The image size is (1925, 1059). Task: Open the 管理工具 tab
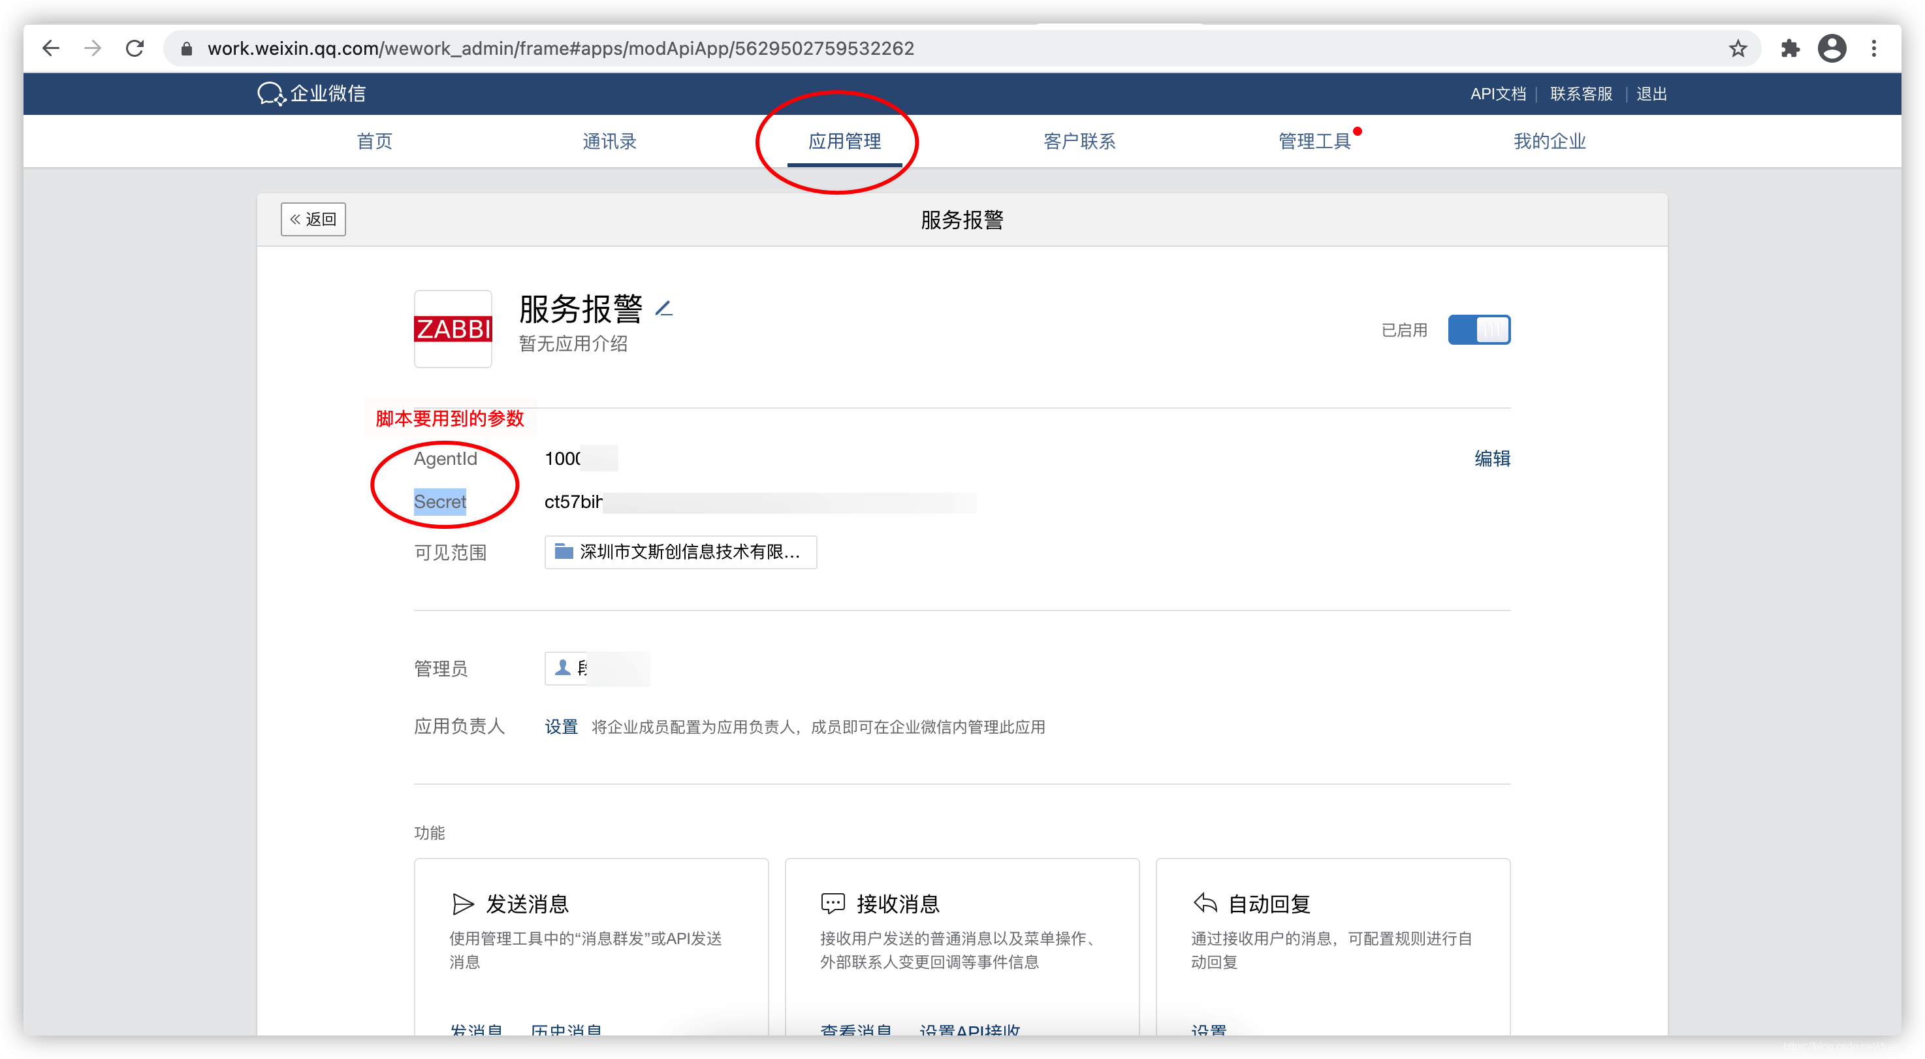[x=1314, y=141]
